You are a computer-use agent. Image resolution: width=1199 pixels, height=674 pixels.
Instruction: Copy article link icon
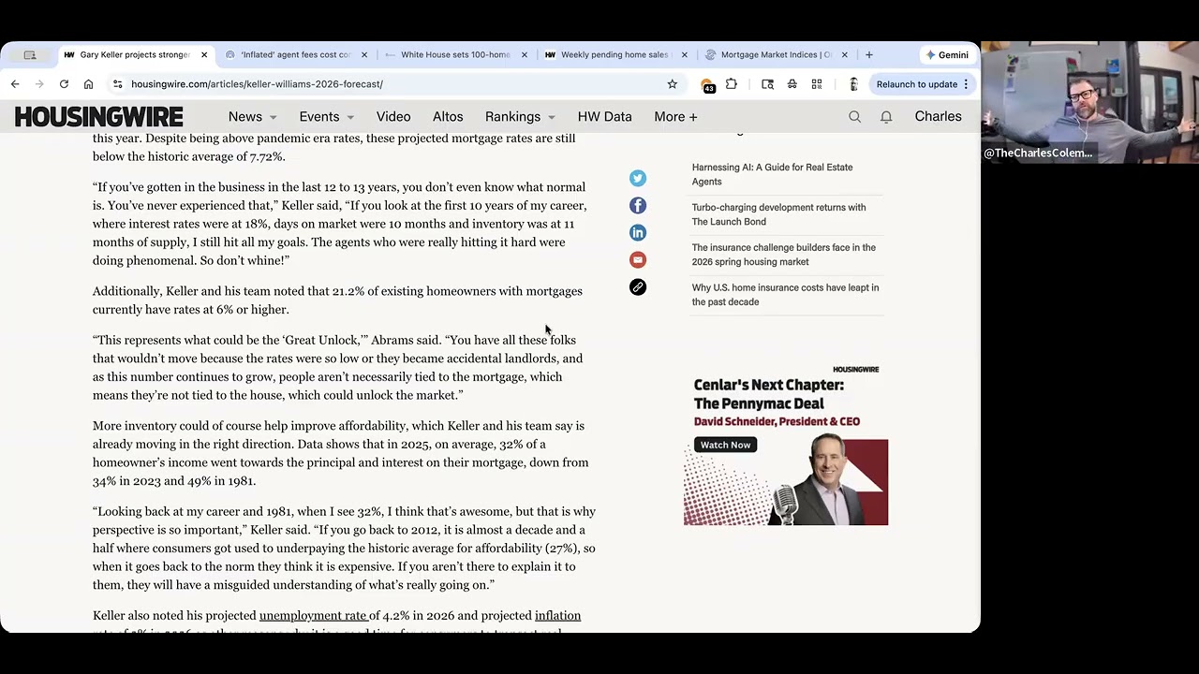coord(638,286)
